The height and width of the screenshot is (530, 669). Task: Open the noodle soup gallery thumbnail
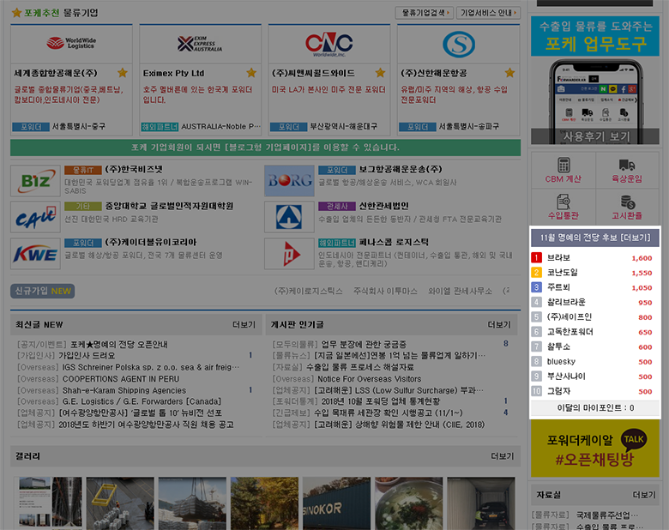tap(409, 503)
